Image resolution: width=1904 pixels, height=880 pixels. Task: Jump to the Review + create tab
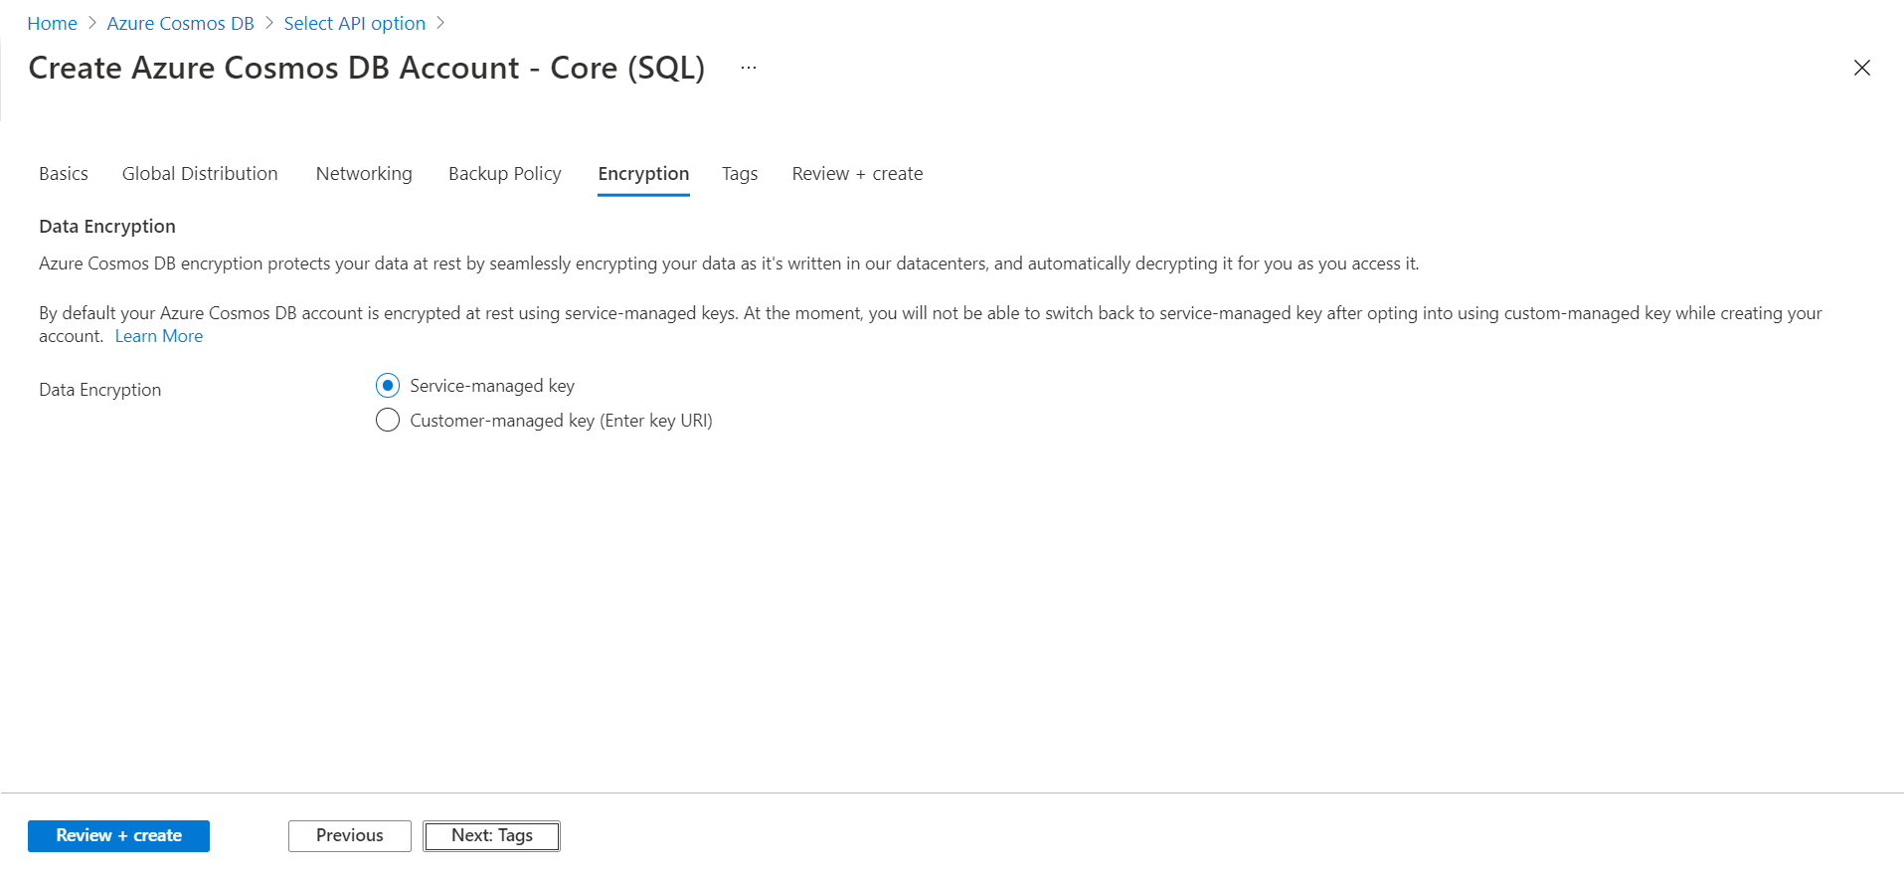tap(857, 174)
